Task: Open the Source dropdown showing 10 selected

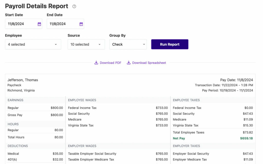Action: pos(86,44)
